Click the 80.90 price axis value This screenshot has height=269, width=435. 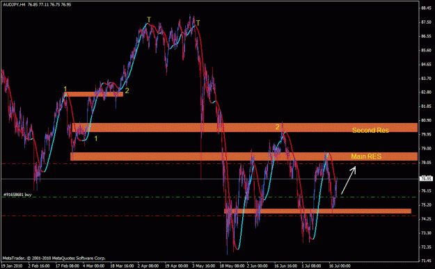coord(426,120)
